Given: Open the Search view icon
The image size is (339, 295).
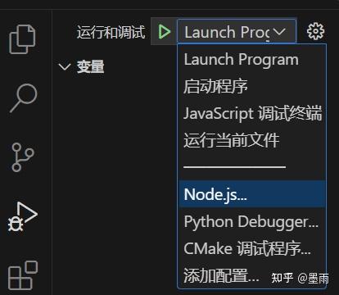Looking at the screenshot, I should point(24,98).
